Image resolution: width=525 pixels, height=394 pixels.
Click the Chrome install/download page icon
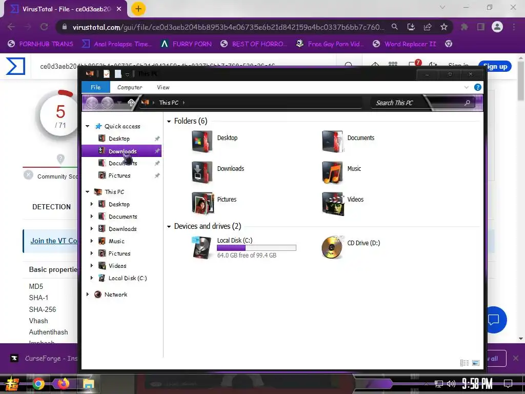pyautogui.click(x=411, y=27)
